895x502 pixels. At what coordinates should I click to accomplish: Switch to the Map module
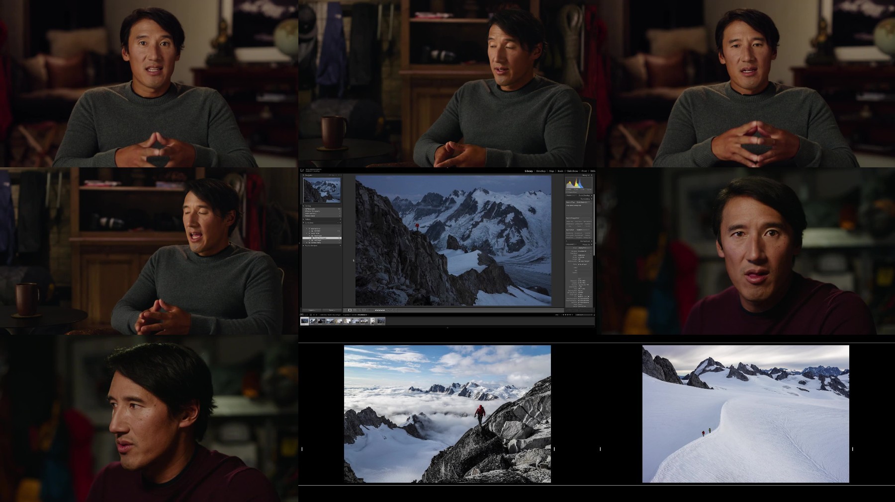point(551,171)
